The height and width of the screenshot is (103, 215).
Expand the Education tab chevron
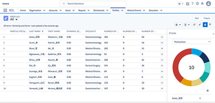tap(161, 10)
